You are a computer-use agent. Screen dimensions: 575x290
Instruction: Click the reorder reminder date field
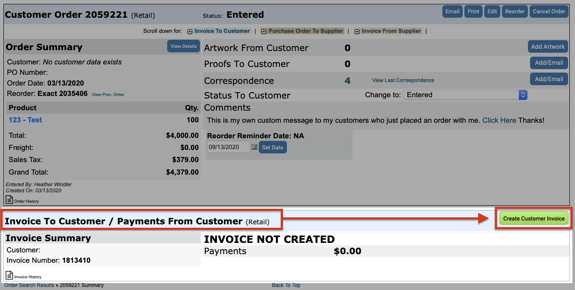coord(228,147)
